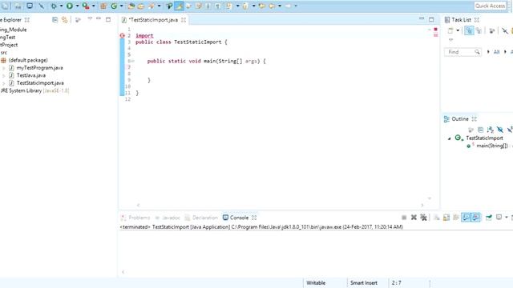Open New Task dropdown arrow in Task List
The height and width of the screenshot is (288, 513).
pyautogui.click(x=458, y=30)
